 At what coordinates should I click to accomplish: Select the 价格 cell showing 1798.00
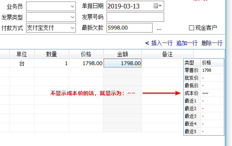[x=86, y=63]
